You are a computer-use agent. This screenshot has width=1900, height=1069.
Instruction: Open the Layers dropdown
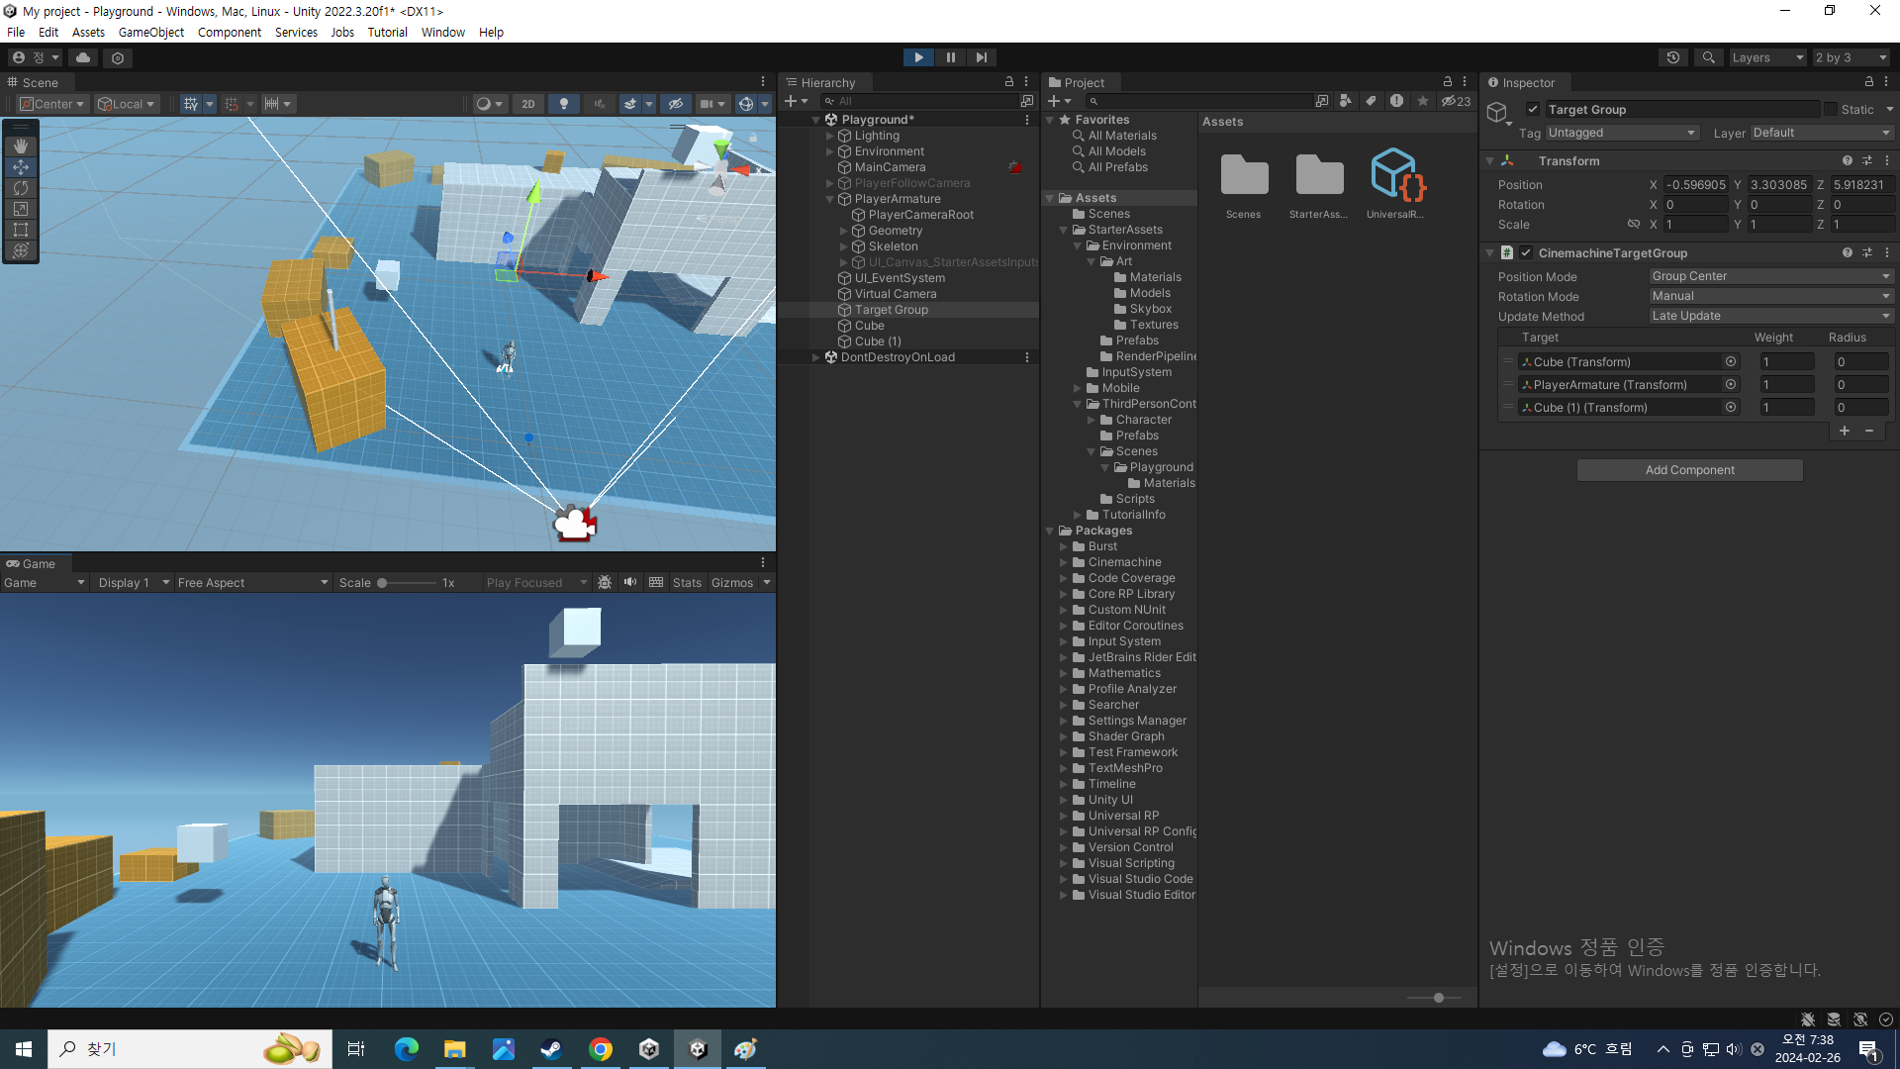coord(1767,57)
